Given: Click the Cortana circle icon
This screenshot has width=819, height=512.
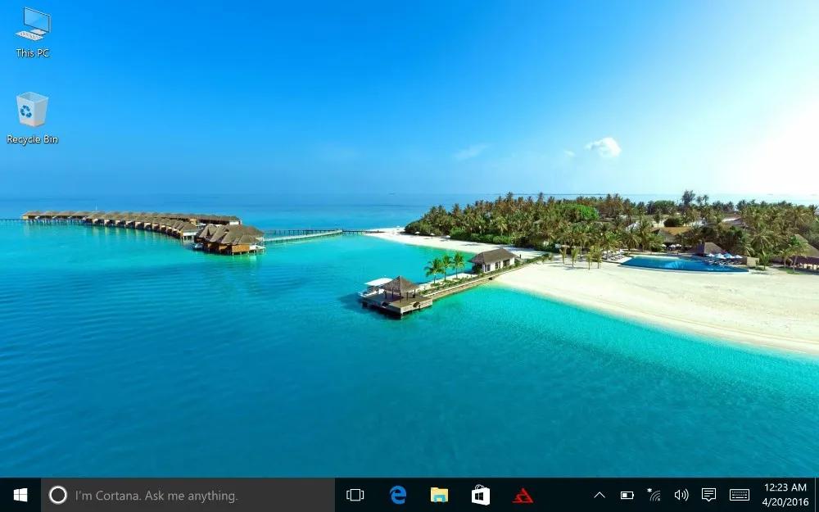Looking at the screenshot, I should (58, 495).
